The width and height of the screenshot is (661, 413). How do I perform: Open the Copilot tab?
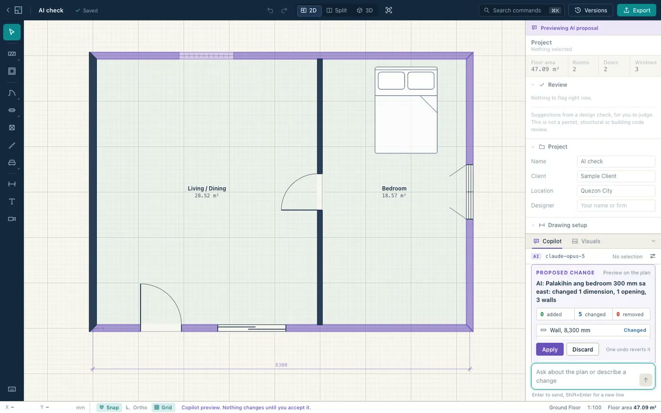point(548,241)
